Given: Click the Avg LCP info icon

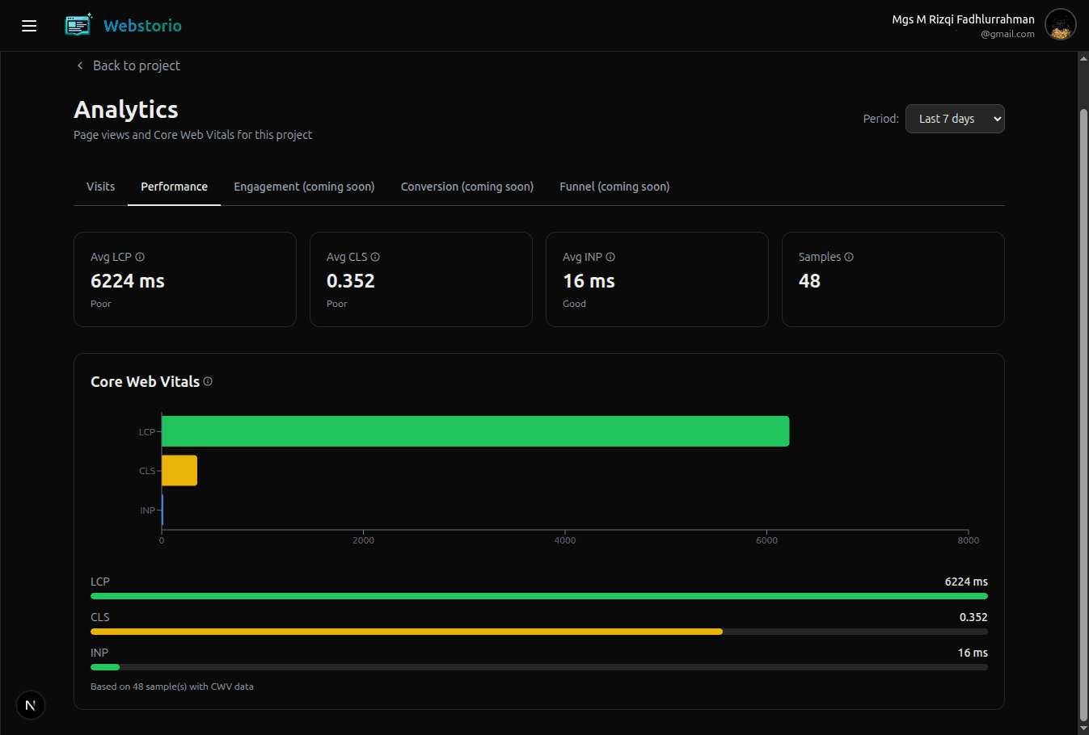Looking at the screenshot, I should 140,257.
